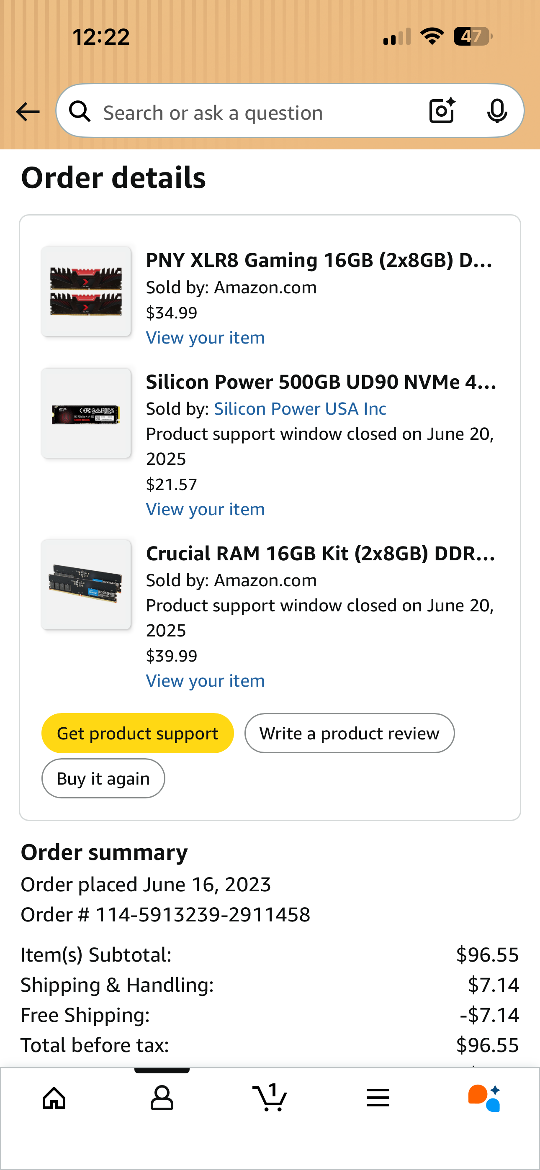540x1170 pixels.
Task: Tap the Buy it again button
Action: pyautogui.click(x=103, y=778)
